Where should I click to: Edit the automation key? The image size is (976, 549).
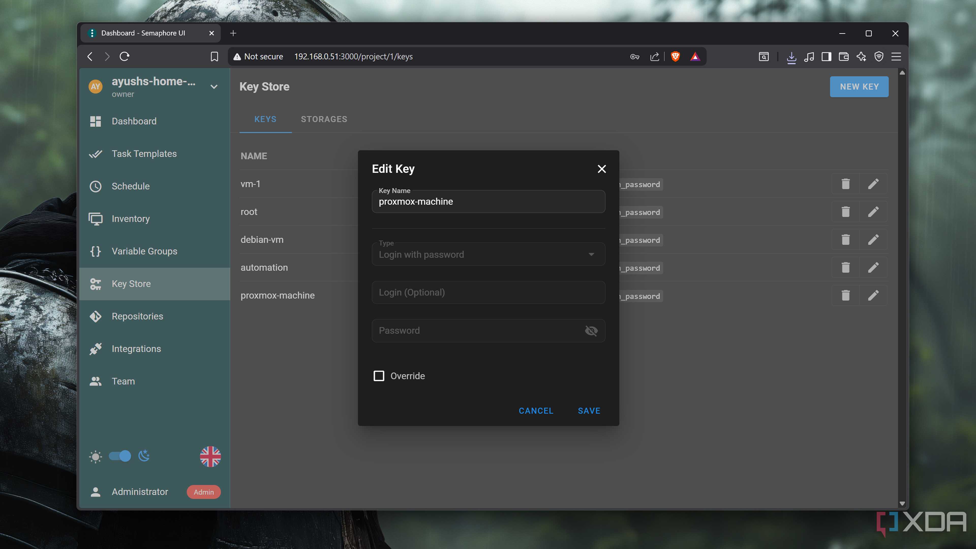(873, 268)
